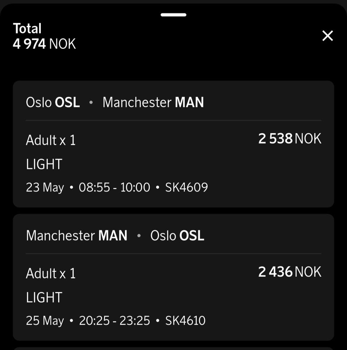The width and height of the screenshot is (347, 350).
Task: Tap the 2 436 NOK return price
Action: (290, 272)
